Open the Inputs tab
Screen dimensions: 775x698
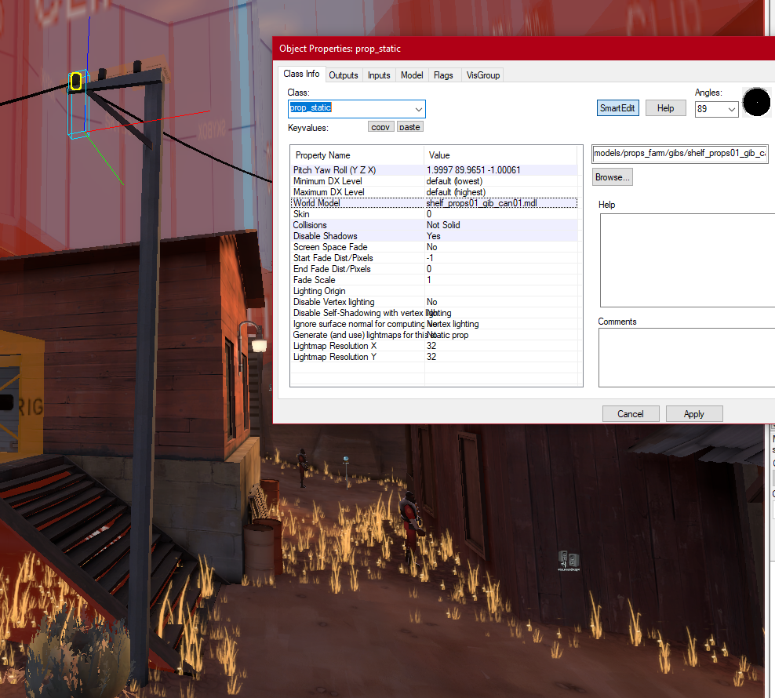coord(379,75)
